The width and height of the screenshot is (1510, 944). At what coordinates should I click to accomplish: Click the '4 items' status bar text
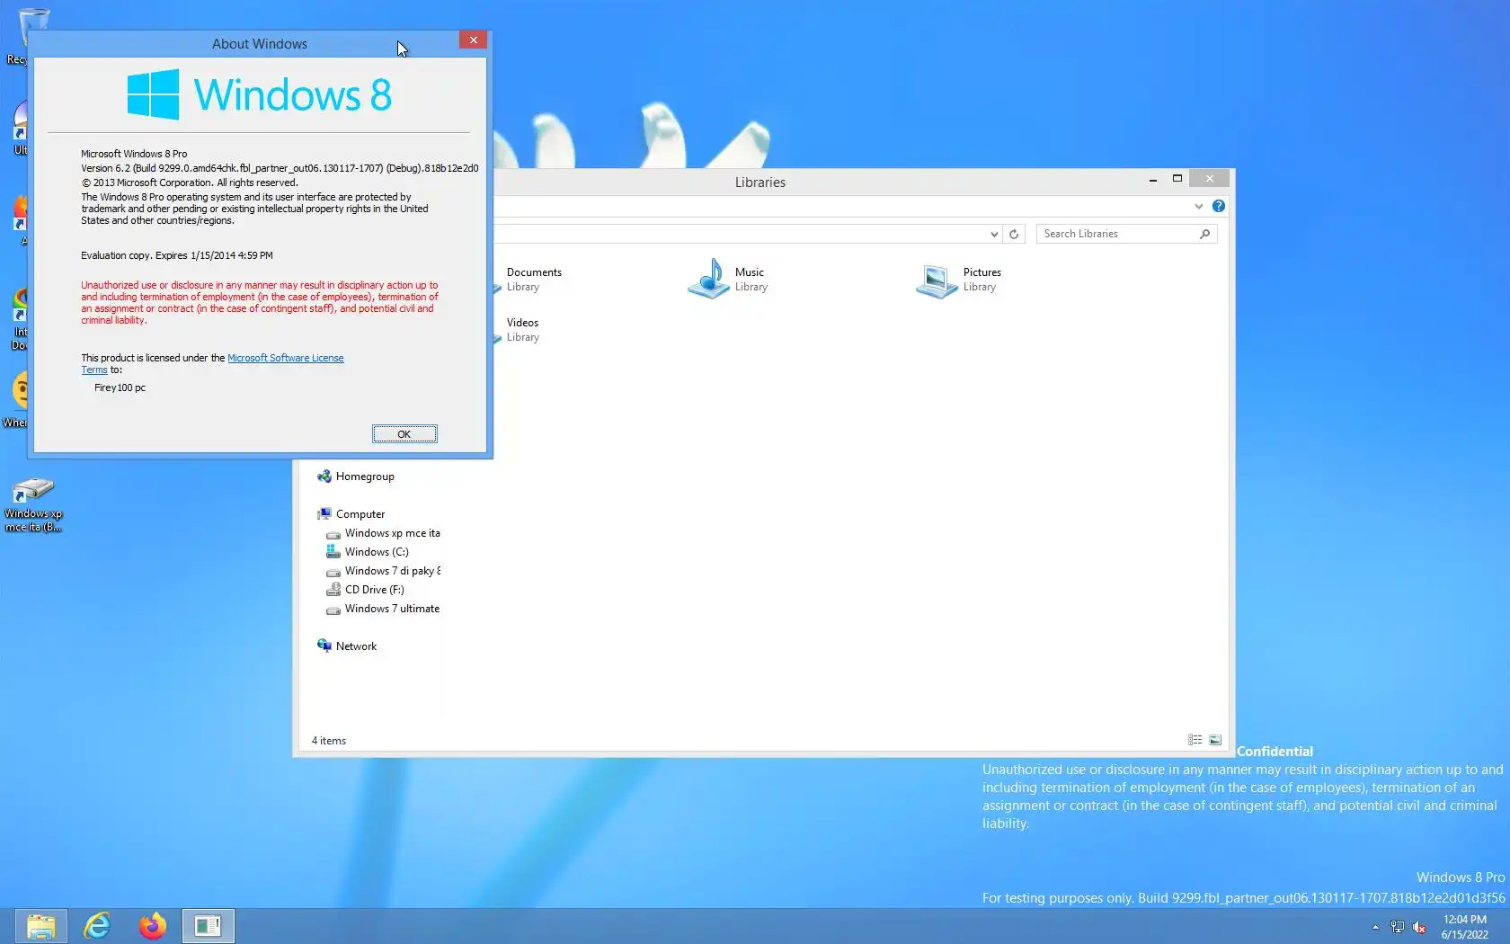click(x=328, y=741)
